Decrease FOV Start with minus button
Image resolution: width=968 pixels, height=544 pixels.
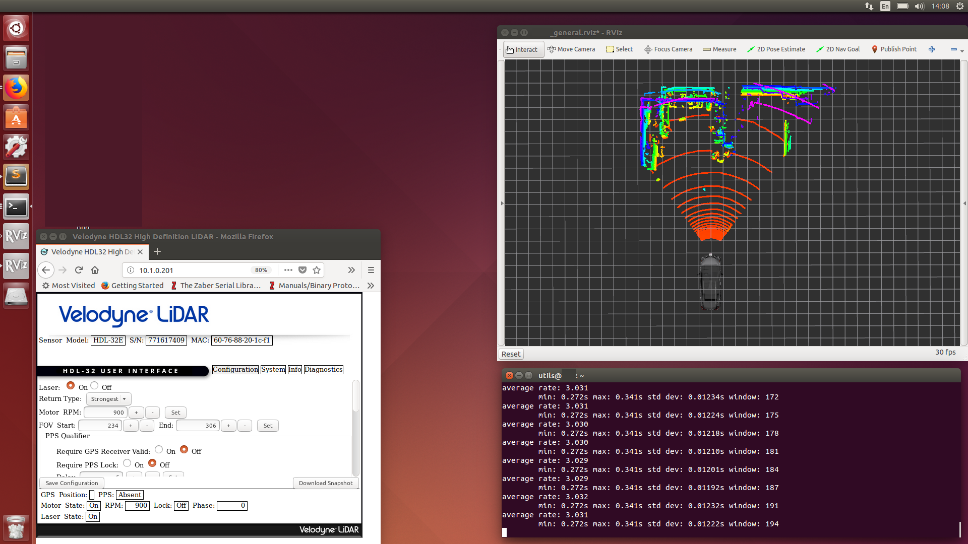pyautogui.click(x=147, y=426)
